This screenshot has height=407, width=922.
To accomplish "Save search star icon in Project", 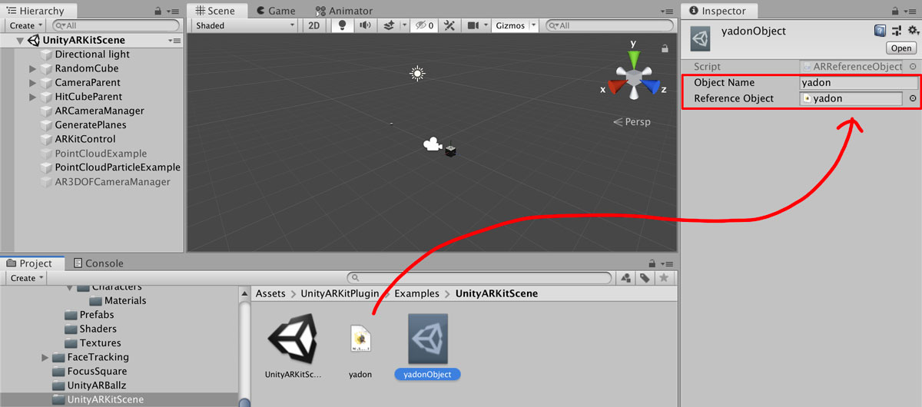I will coord(664,278).
